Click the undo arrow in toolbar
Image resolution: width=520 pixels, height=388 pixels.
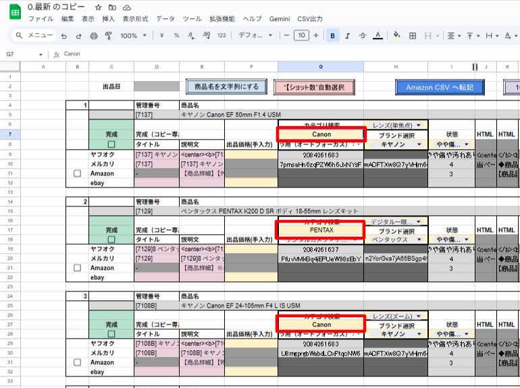[64, 35]
